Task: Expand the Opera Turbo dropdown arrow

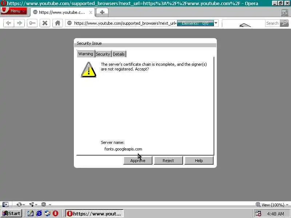Action: 50,205
